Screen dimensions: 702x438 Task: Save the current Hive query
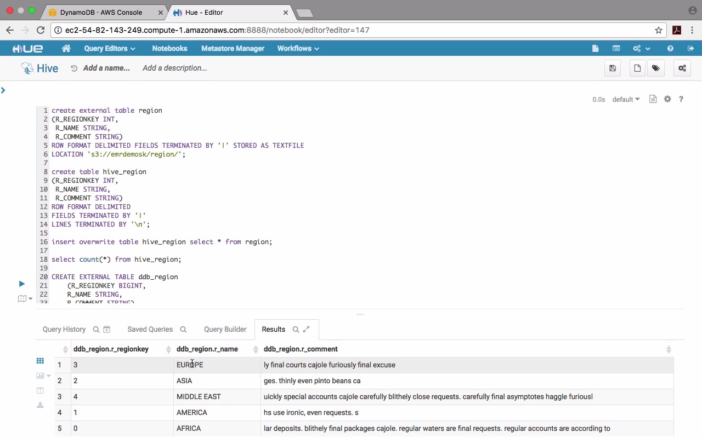pyautogui.click(x=613, y=68)
